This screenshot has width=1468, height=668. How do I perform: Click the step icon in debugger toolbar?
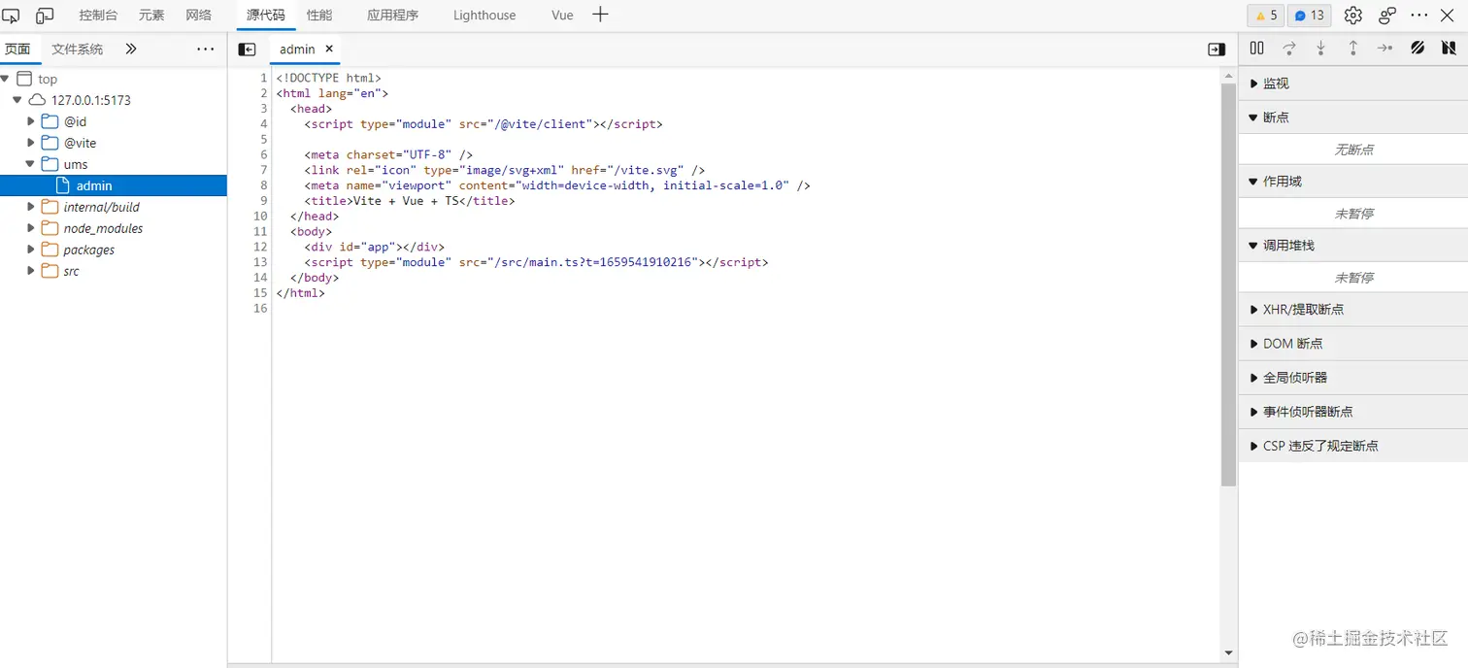(1385, 48)
